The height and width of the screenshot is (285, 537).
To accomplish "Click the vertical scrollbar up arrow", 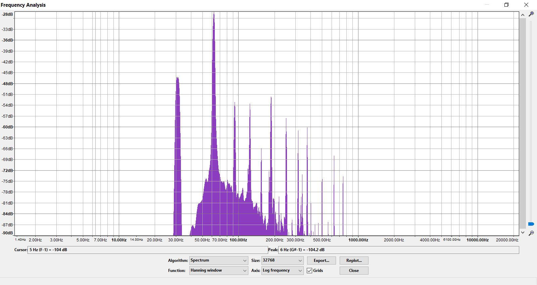I will click(x=523, y=15).
